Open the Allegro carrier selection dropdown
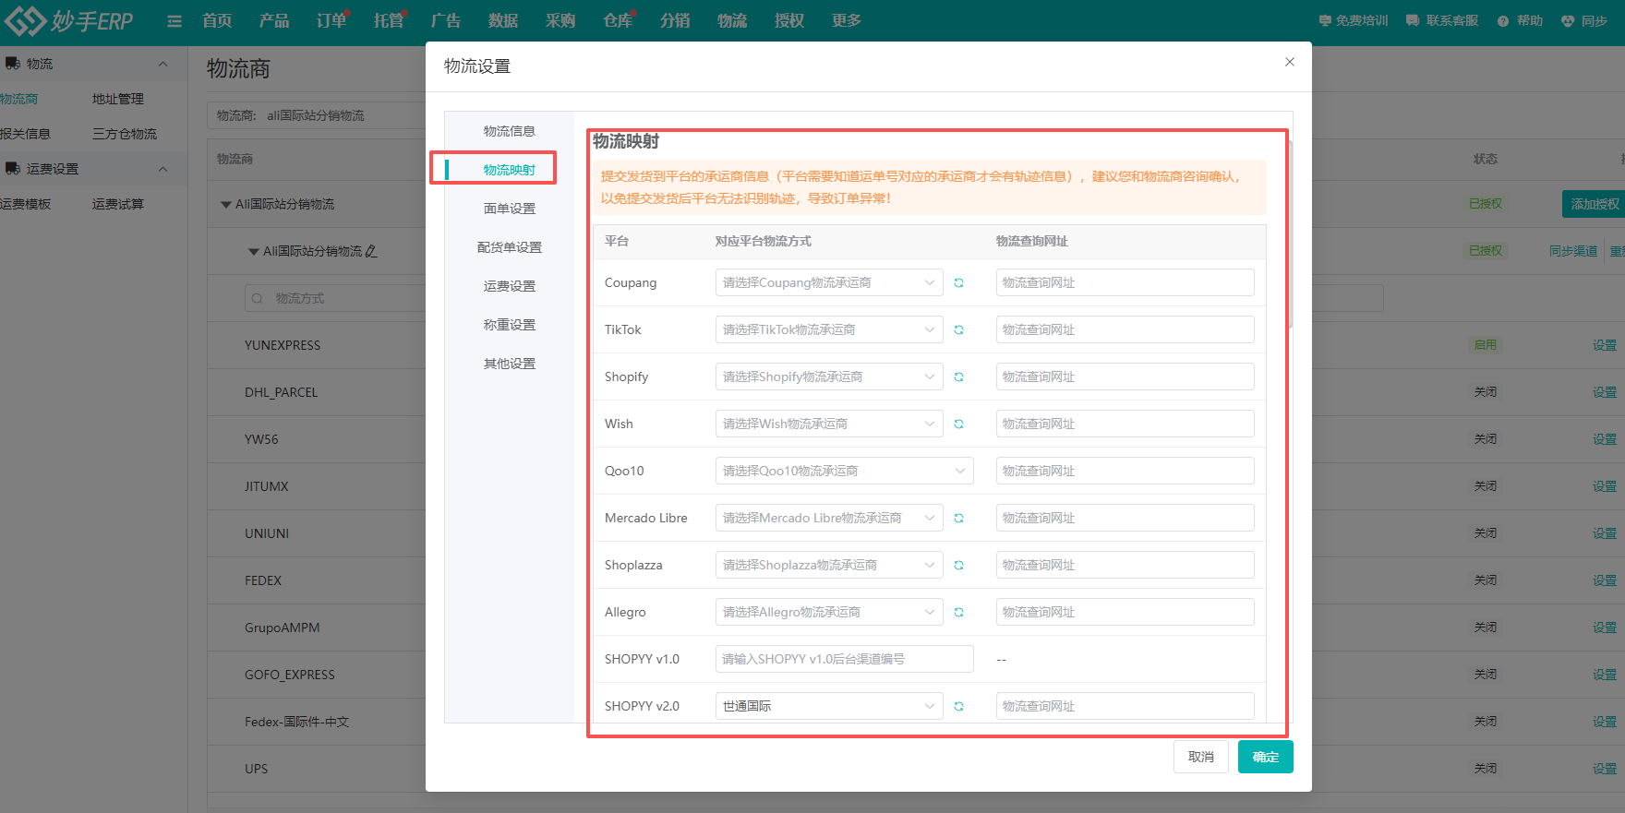Viewport: 1625px width, 813px height. click(x=828, y=612)
